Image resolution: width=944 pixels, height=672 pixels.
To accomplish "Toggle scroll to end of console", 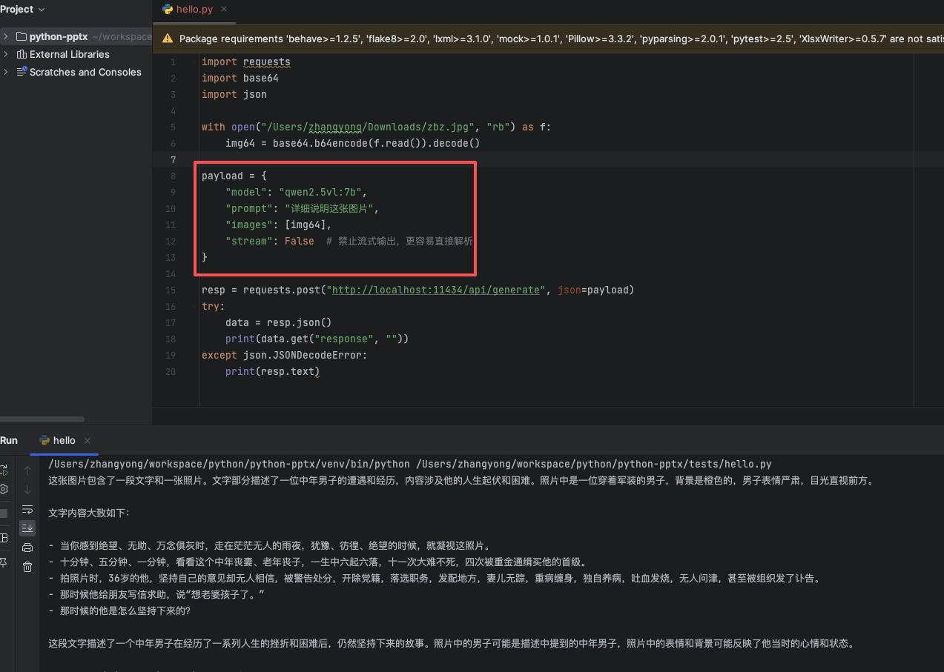I will pyautogui.click(x=27, y=528).
